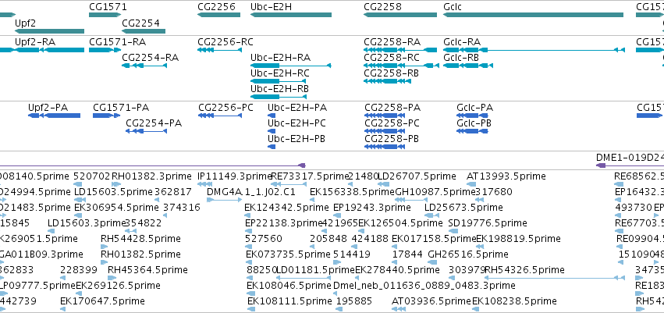
Task: Click EST SD19776.5prime
Action: pyautogui.click(x=453, y=231)
